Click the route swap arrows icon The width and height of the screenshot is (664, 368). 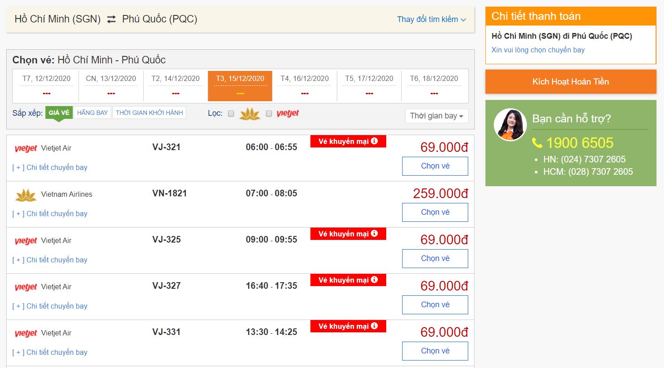tap(112, 19)
